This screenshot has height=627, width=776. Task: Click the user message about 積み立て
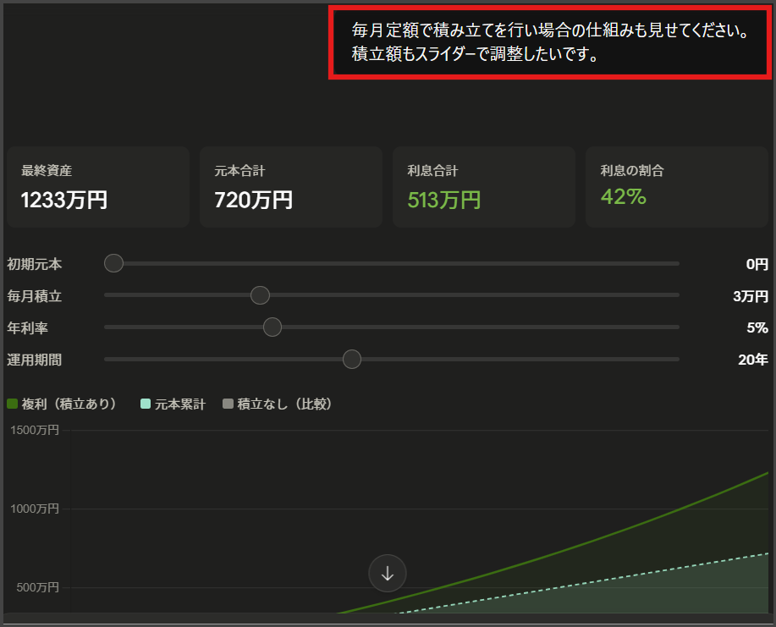pos(550,43)
